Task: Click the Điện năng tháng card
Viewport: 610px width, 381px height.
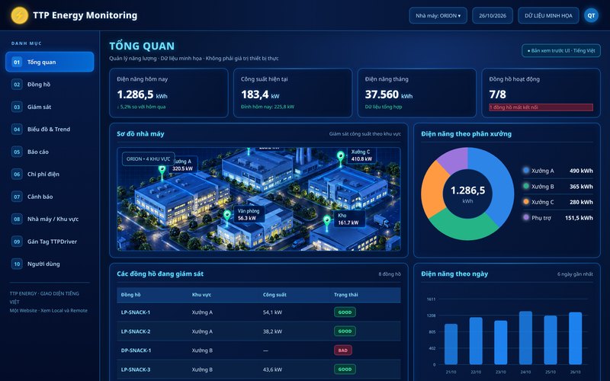Action: click(x=416, y=93)
